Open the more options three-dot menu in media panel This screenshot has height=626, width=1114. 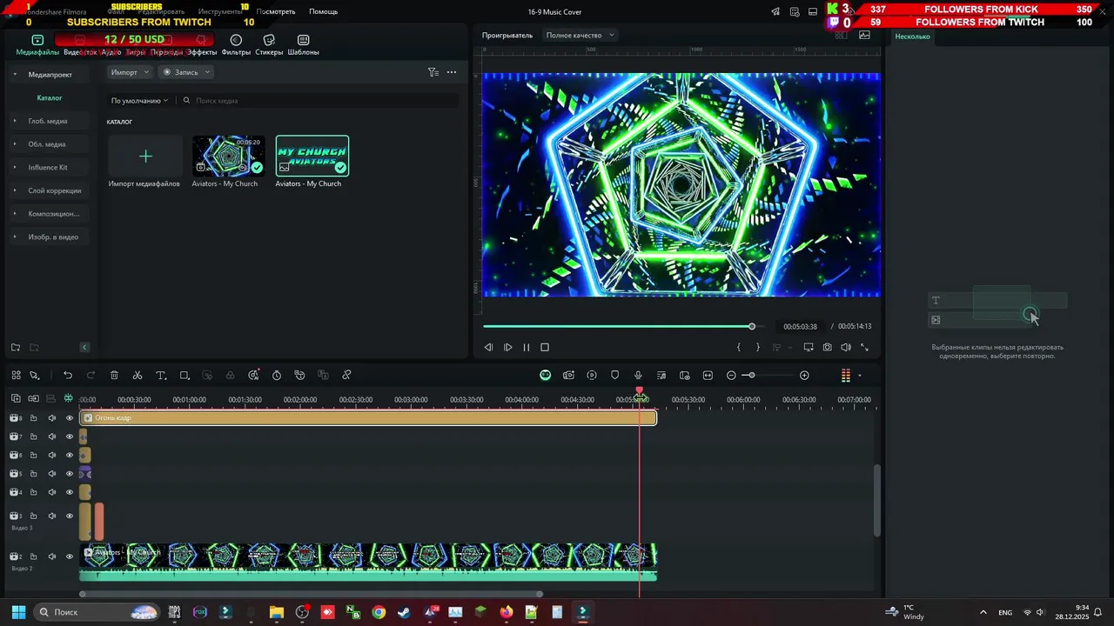click(452, 72)
